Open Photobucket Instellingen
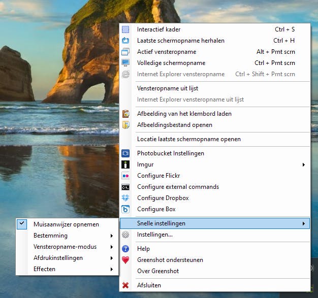This screenshot has width=318, height=298. point(215,153)
